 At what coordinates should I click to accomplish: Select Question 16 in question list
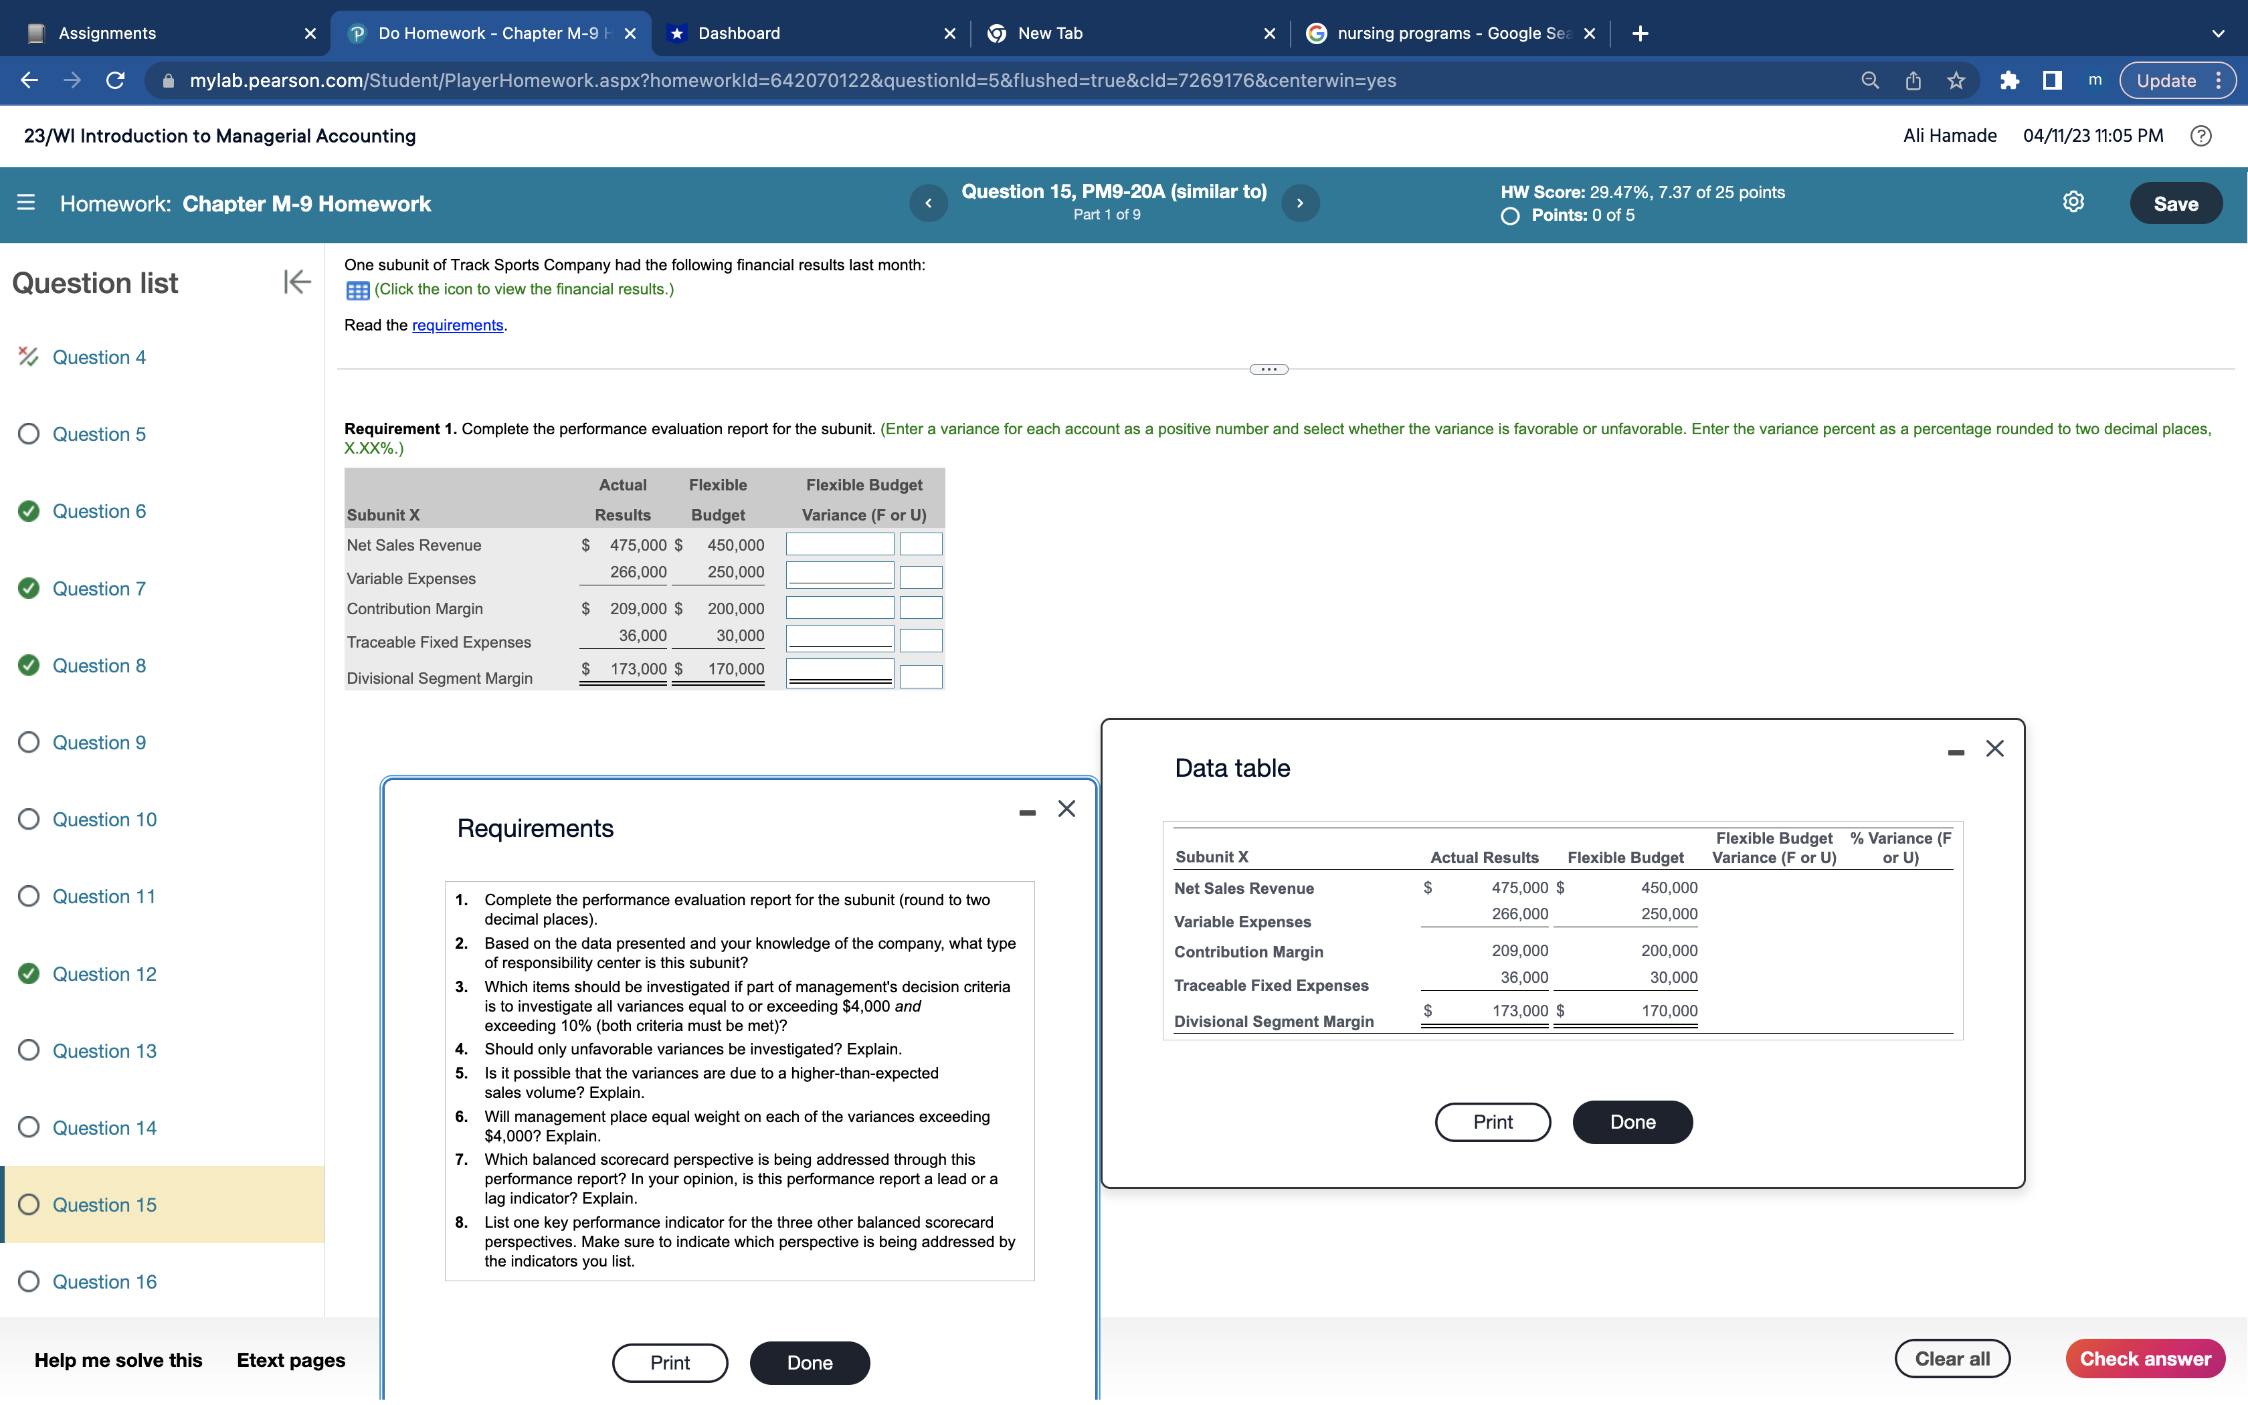click(x=104, y=1281)
